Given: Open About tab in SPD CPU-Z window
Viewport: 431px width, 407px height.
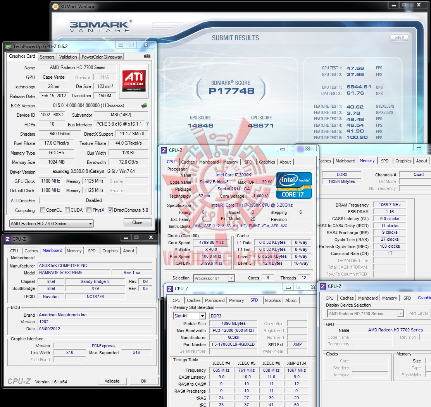Looking at the screenshot, I should 291,300.
